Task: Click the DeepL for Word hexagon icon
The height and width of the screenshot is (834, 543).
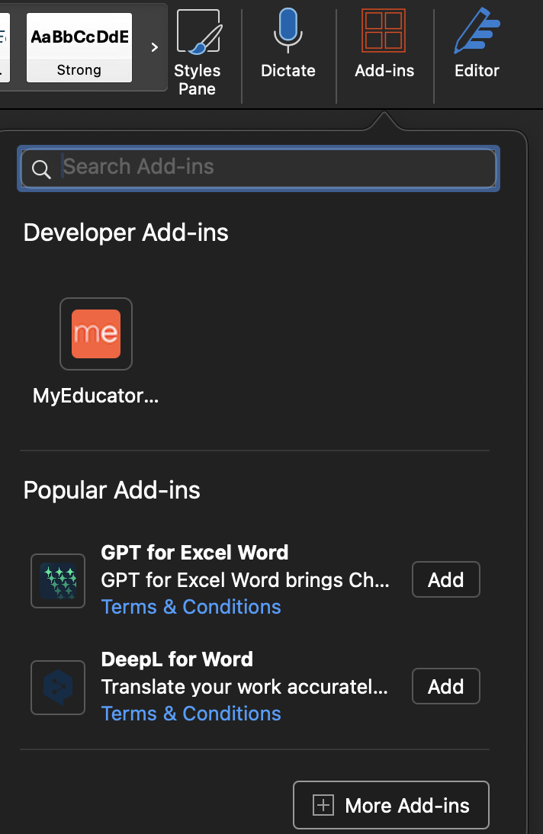Action: point(58,687)
